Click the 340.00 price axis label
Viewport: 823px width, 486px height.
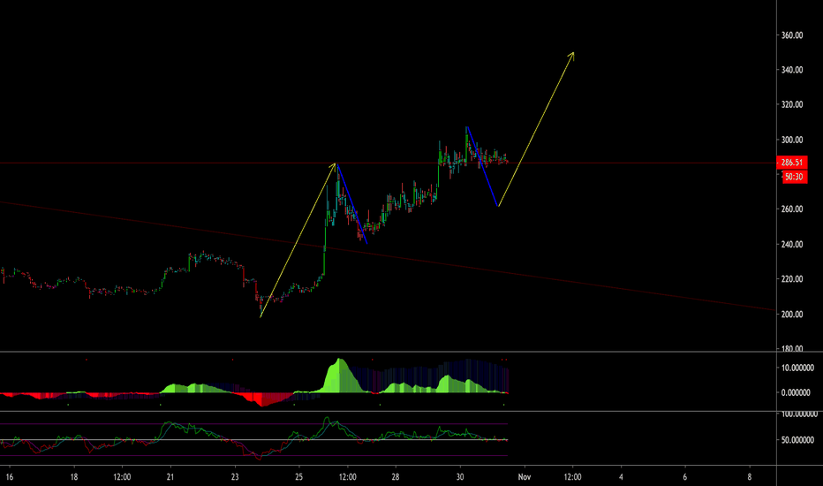tap(791, 70)
